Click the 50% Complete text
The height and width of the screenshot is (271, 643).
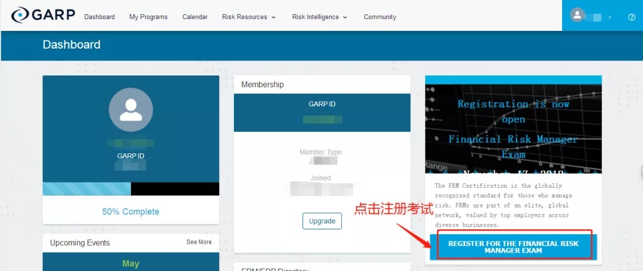[x=131, y=212]
